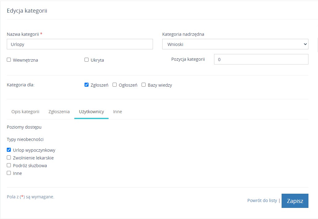318x219 pixels.
Task: Tick the Ukryta checkbox
Action: click(x=87, y=60)
